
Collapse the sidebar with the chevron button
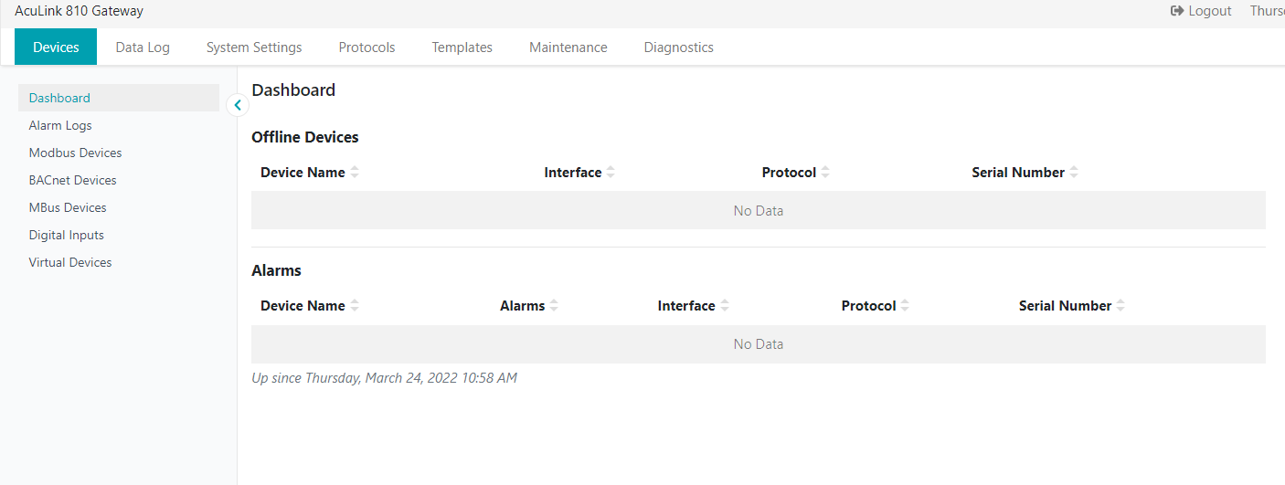tap(238, 105)
